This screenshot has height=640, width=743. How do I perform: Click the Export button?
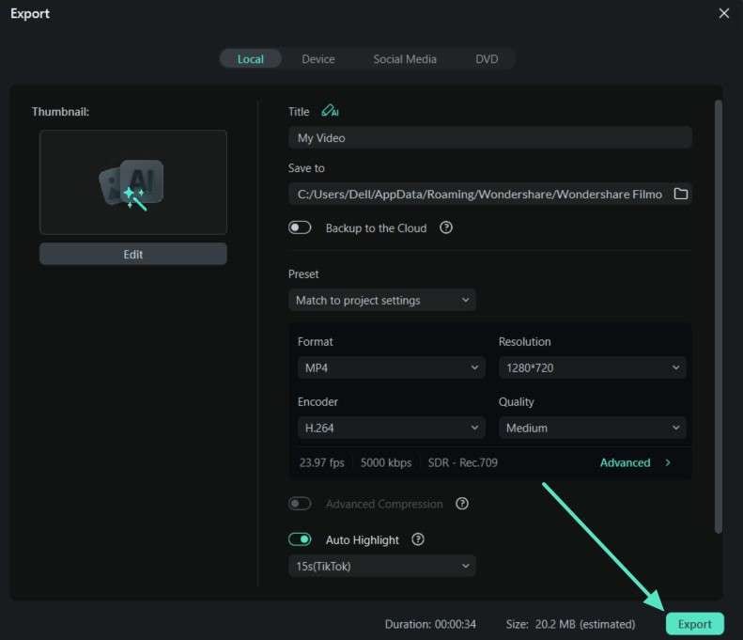[x=695, y=624]
